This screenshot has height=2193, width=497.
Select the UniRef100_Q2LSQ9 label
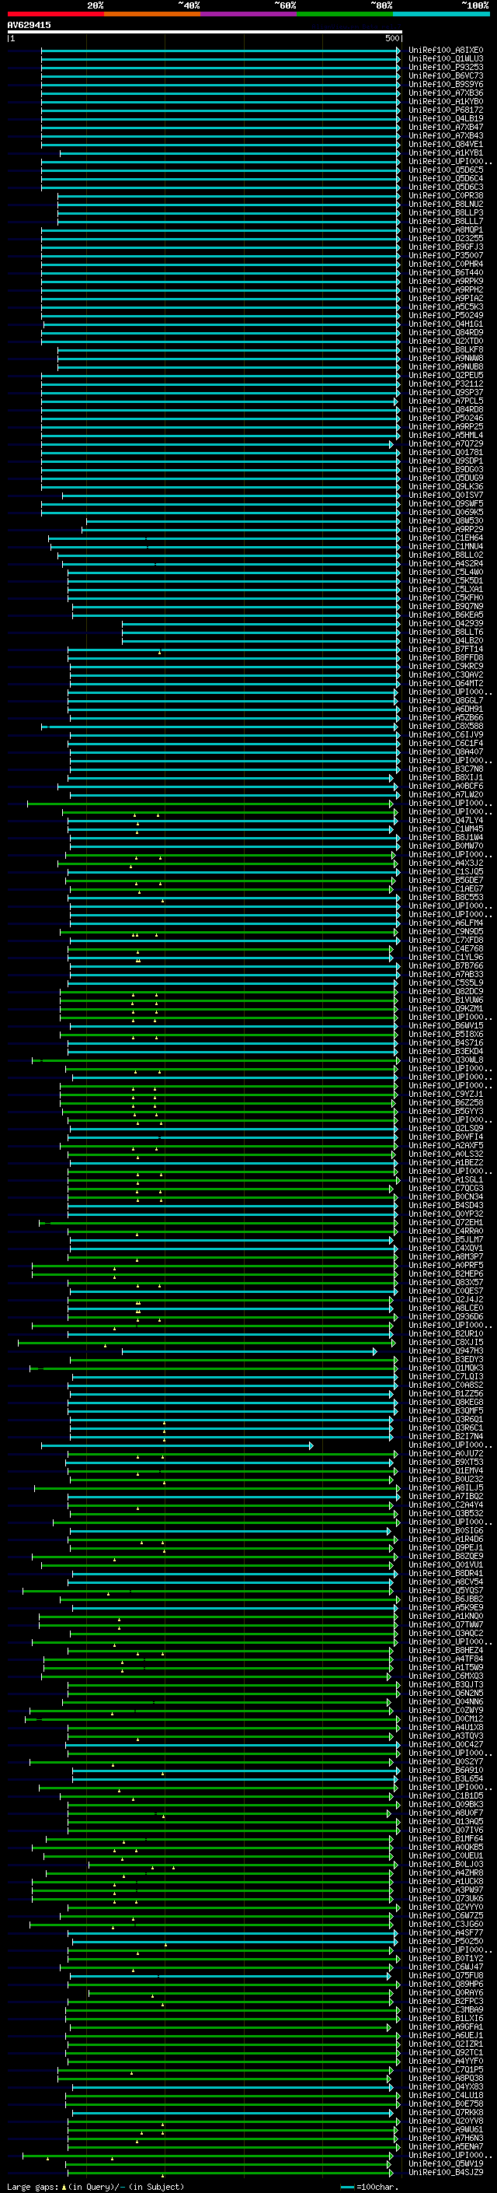446,1129
